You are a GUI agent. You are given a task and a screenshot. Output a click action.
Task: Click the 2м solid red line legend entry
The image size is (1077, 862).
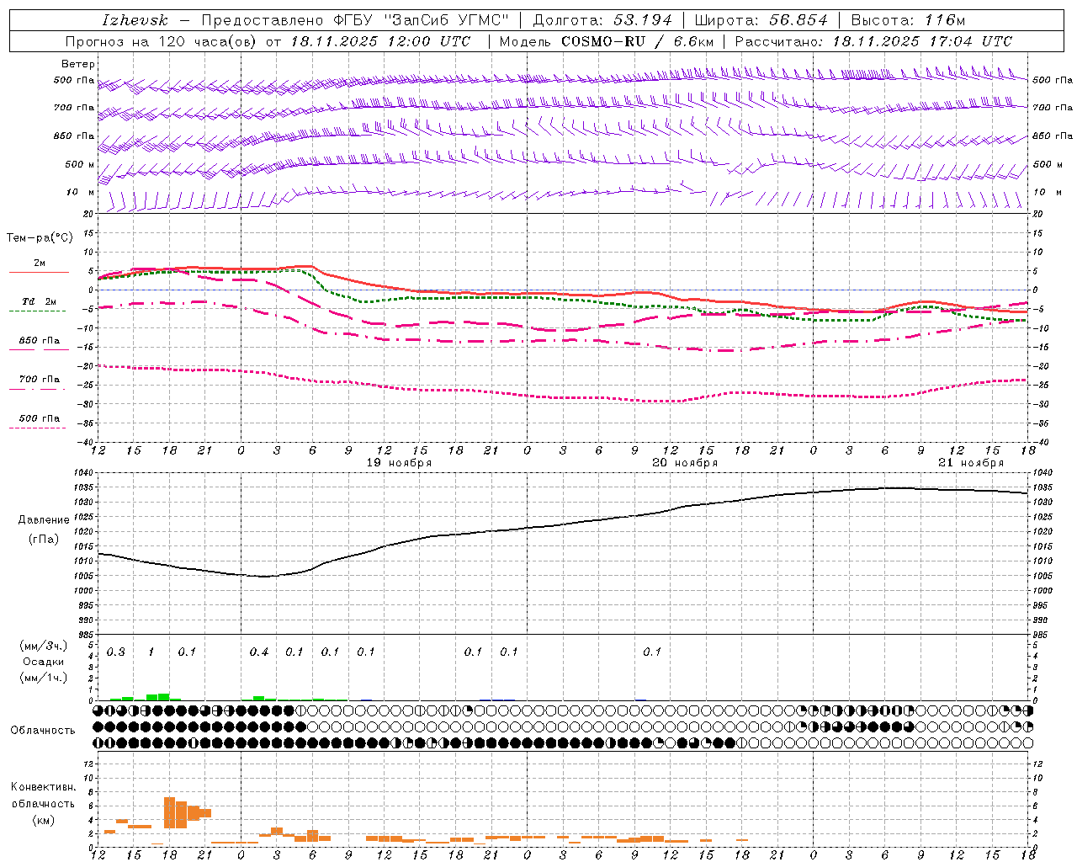[39, 267]
